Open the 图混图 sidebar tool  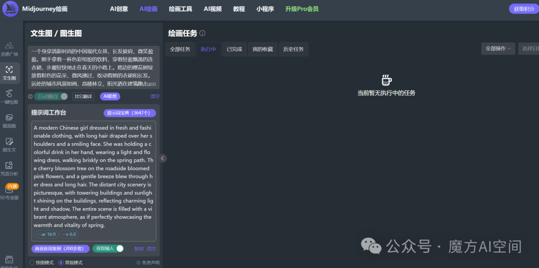click(x=9, y=120)
